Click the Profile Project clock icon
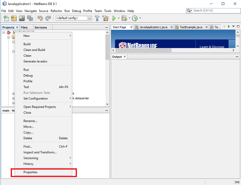The width and height of the screenshot is (241, 185). coord(135,18)
